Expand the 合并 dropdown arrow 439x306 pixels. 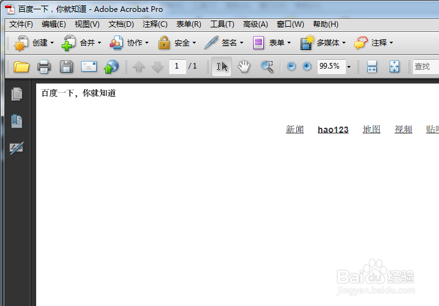click(99, 43)
